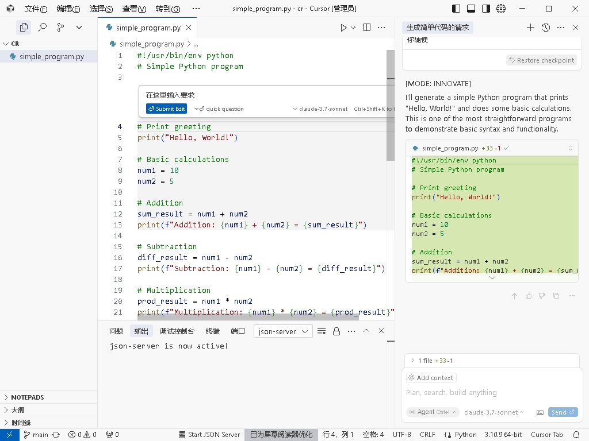This screenshot has height=441, width=589.
Task: Switch to 问题 panel tab
Action: pyautogui.click(x=116, y=331)
